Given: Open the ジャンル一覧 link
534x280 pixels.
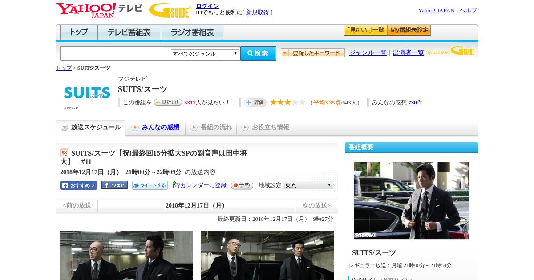Looking at the screenshot, I should point(368,53).
